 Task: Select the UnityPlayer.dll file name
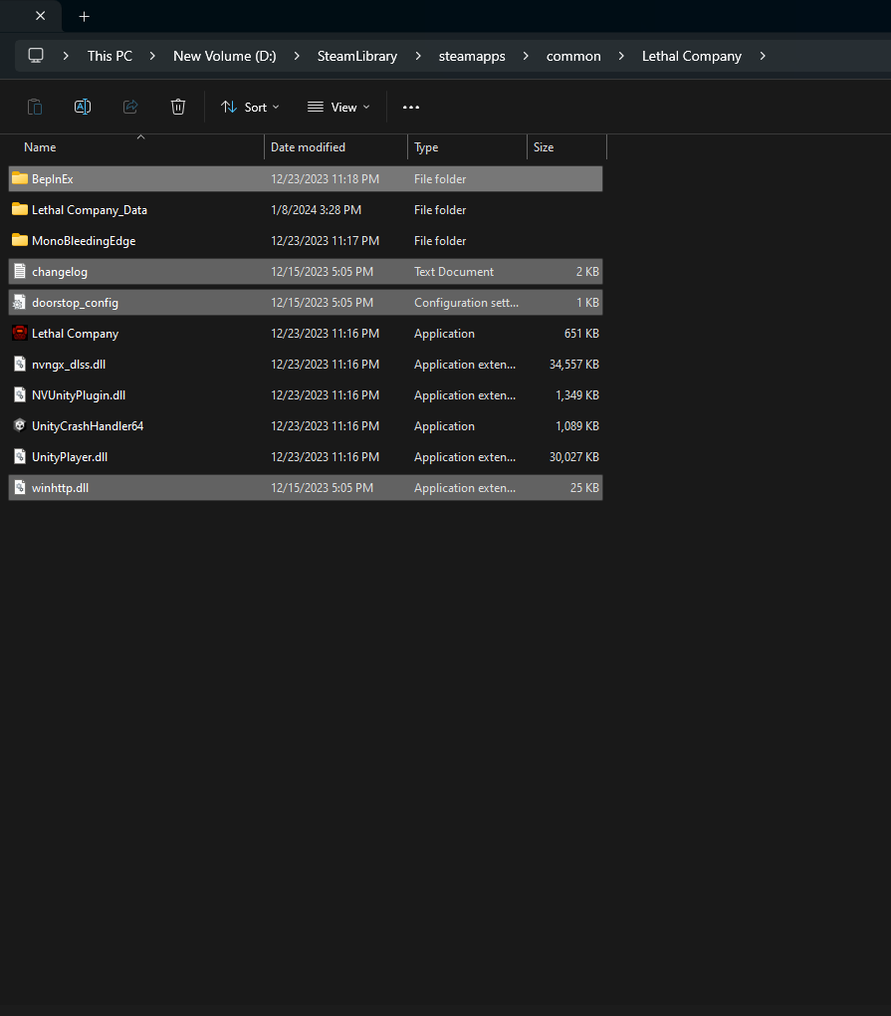click(x=70, y=457)
